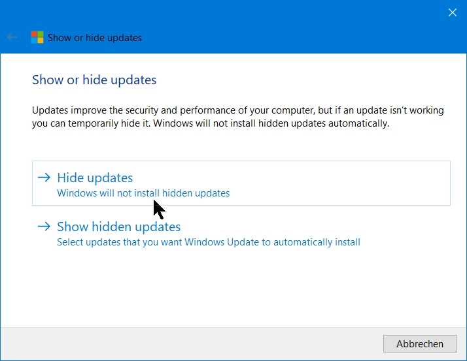Click the back arrow in the title bar
Viewport: 467px width, 361px height.
12,38
